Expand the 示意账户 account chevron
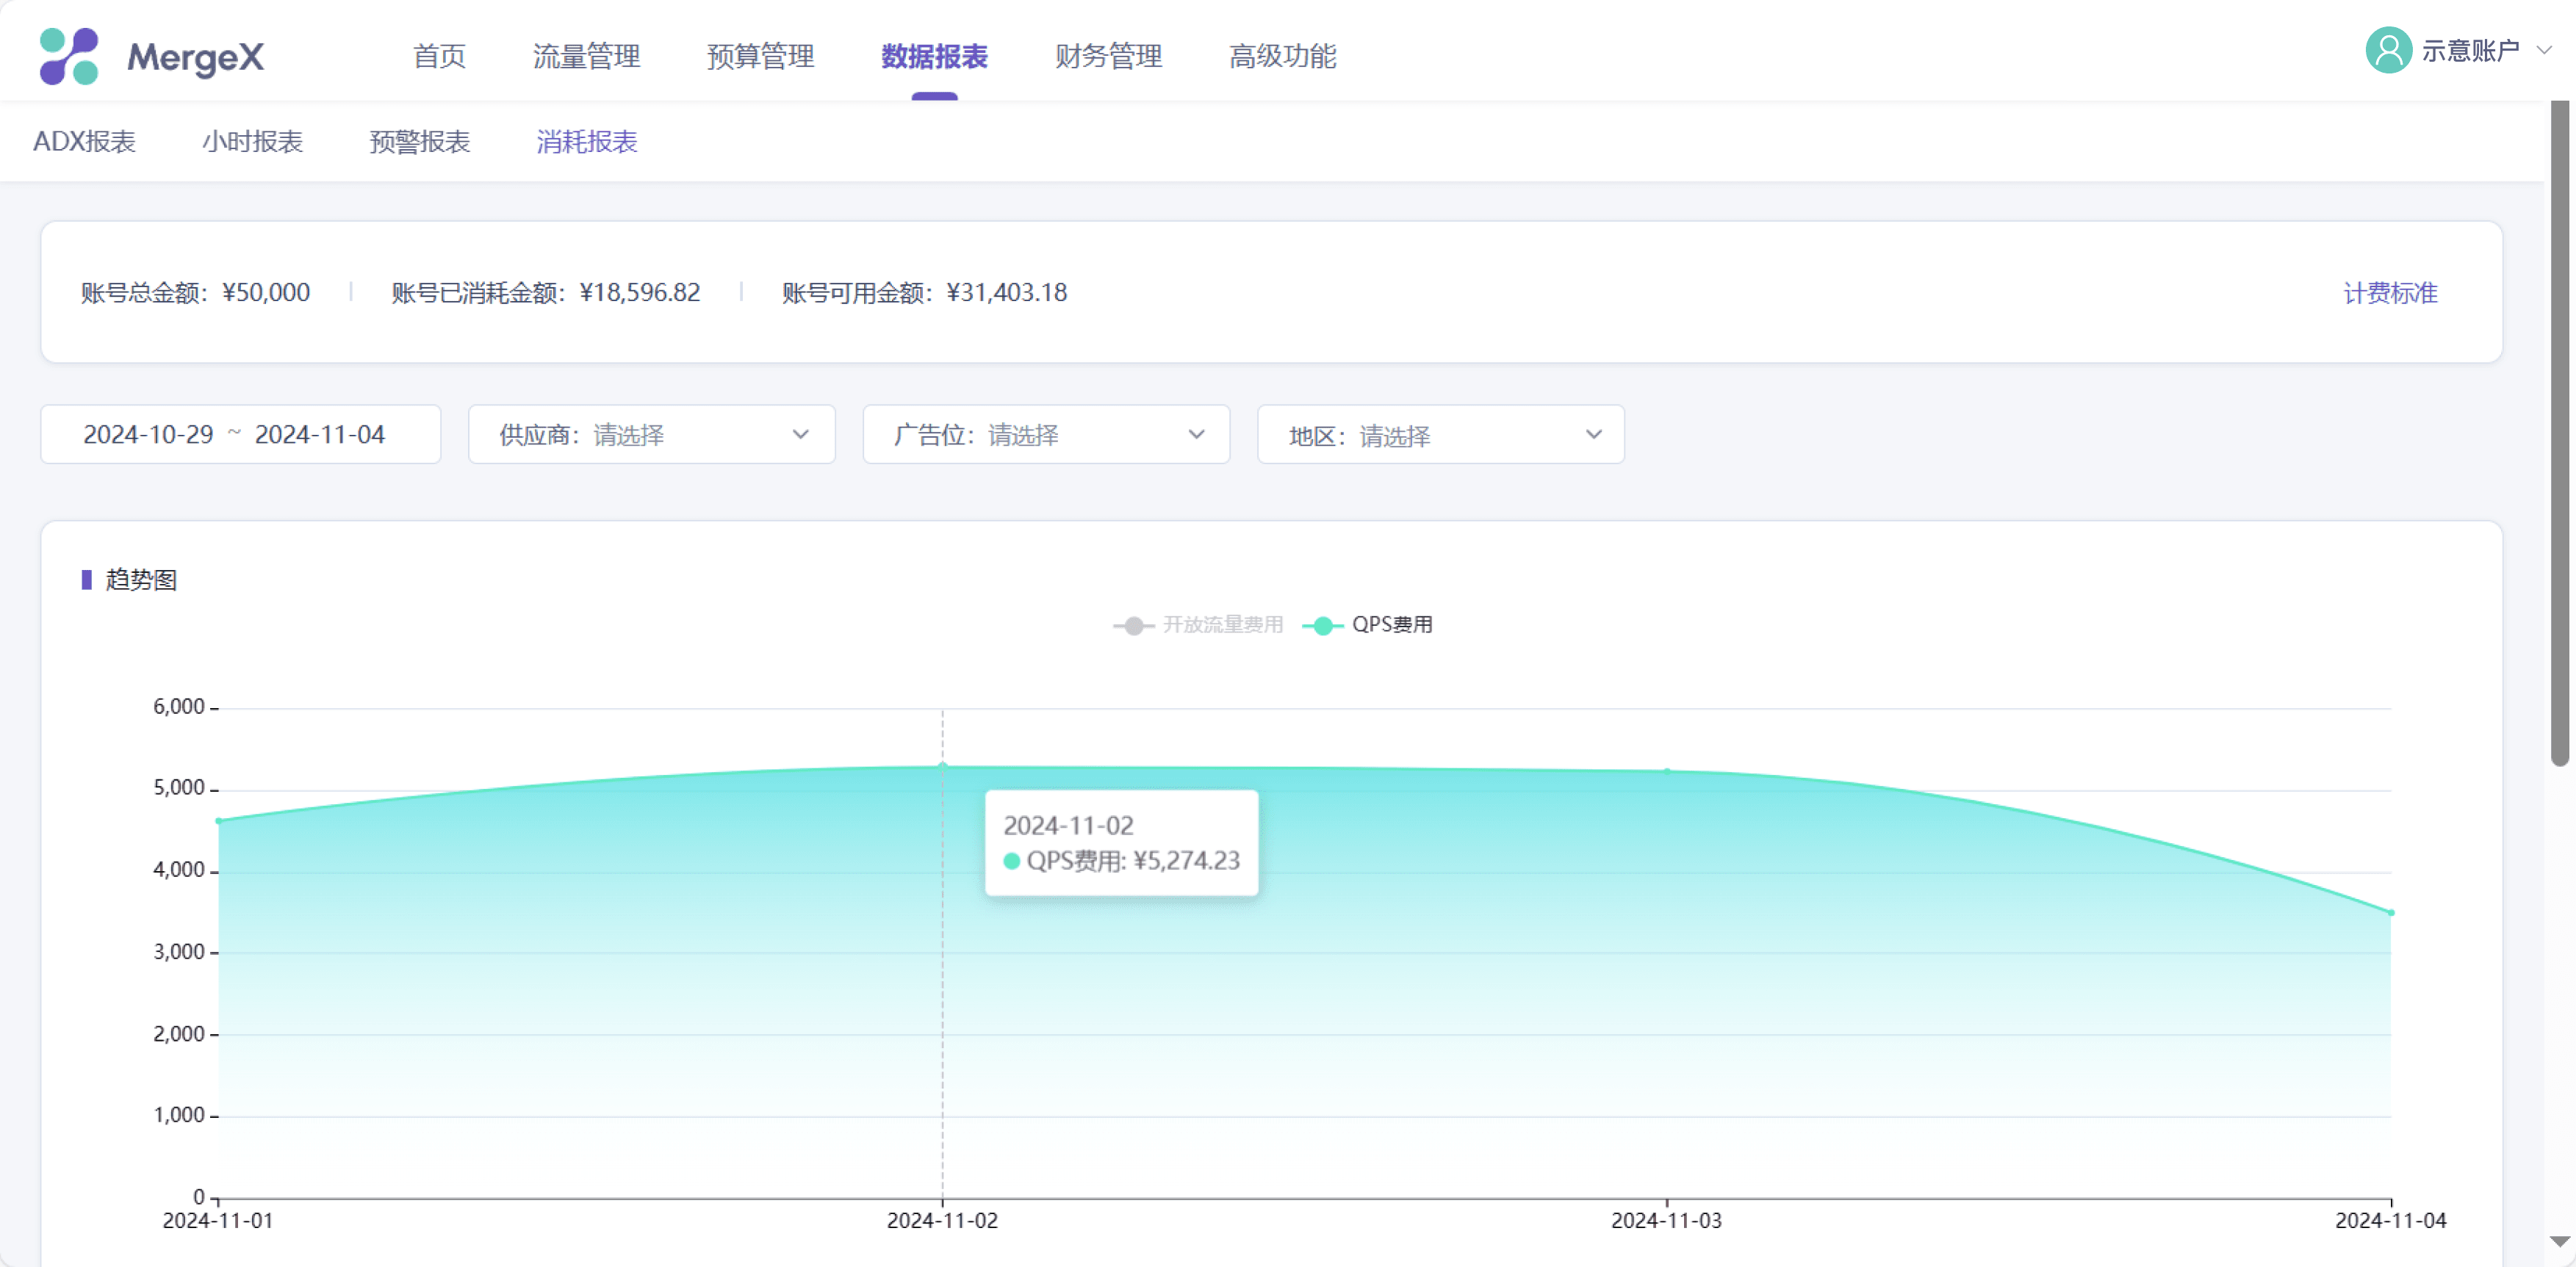 point(2544,50)
